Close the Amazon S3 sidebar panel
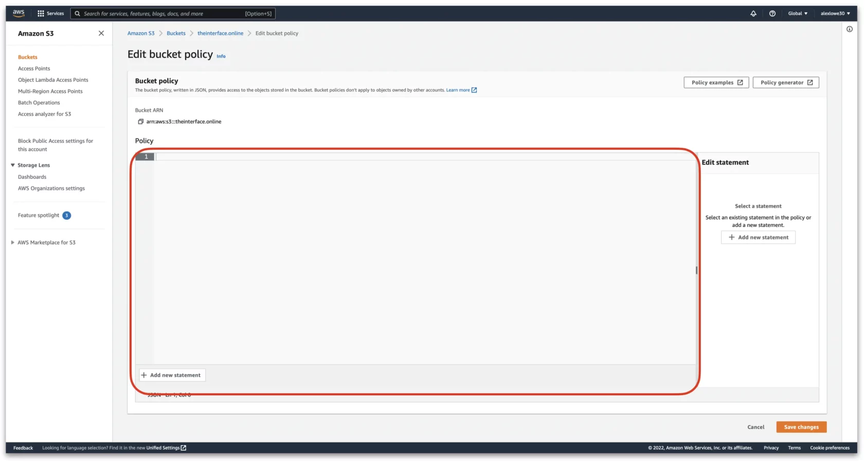This screenshot has height=462, width=865. pos(101,33)
